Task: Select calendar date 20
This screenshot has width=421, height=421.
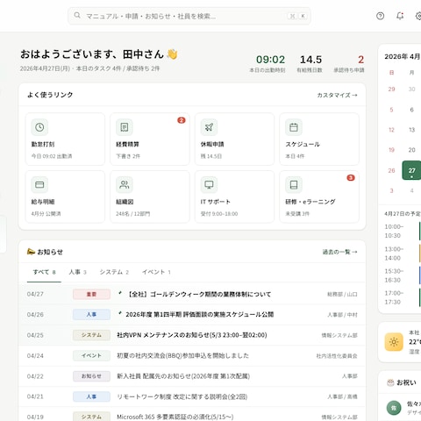Action: tap(411, 150)
